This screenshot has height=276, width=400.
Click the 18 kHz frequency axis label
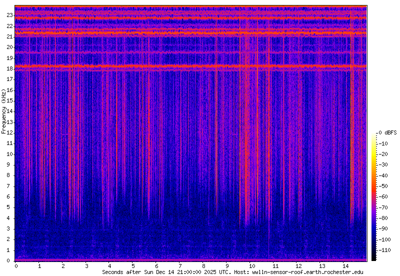(x=8, y=68)
